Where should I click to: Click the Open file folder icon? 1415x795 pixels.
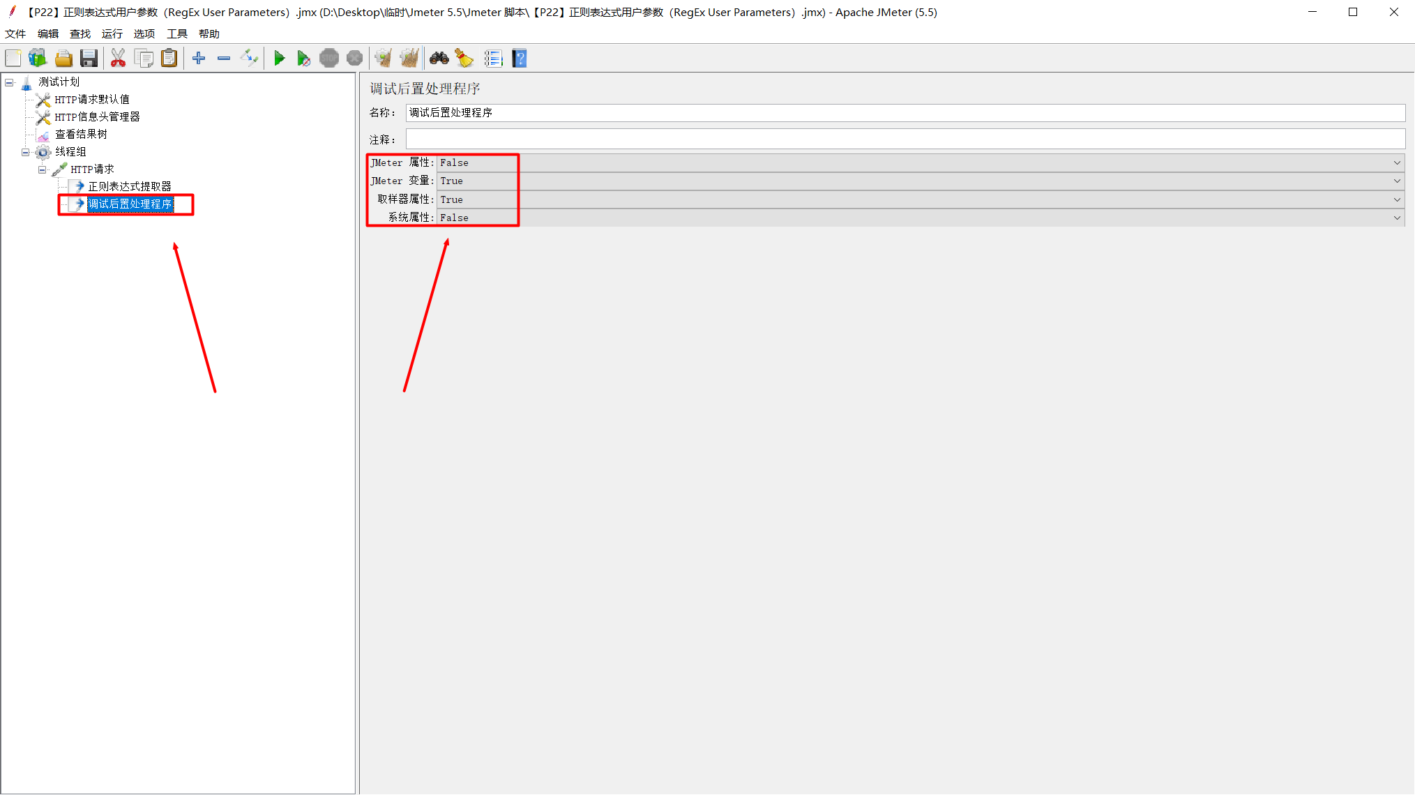pos(63,59)
